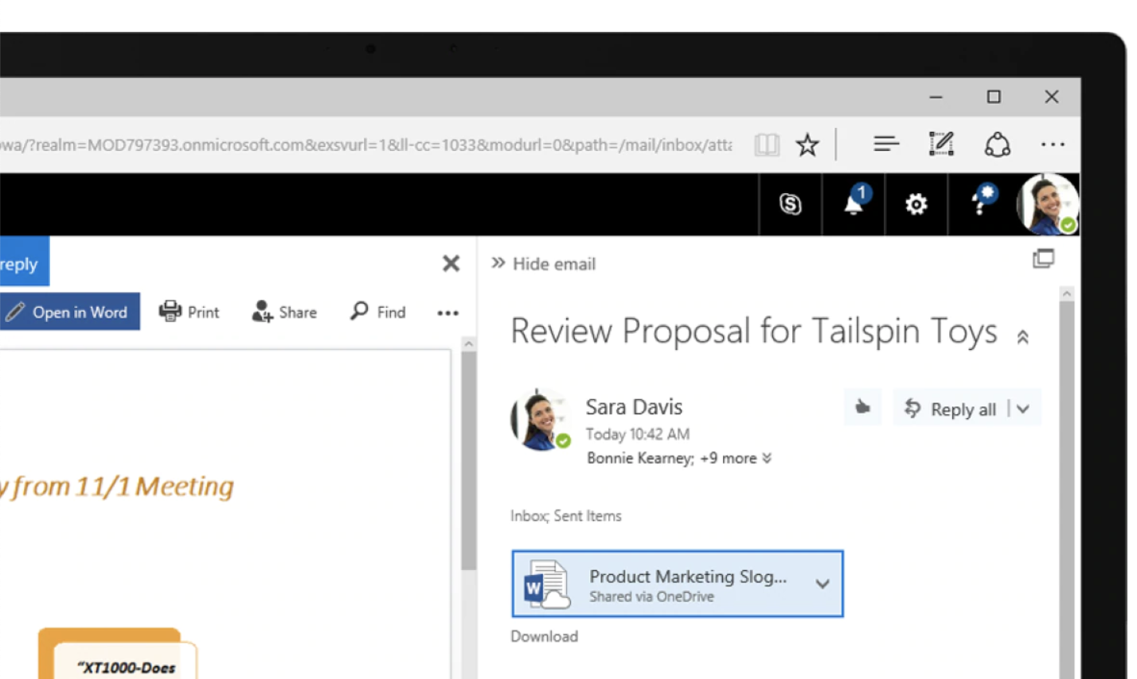The height and width of the screenshot is (679, 1137).
Task: Make a web note in browser
Action: click(x=941, y=144)
